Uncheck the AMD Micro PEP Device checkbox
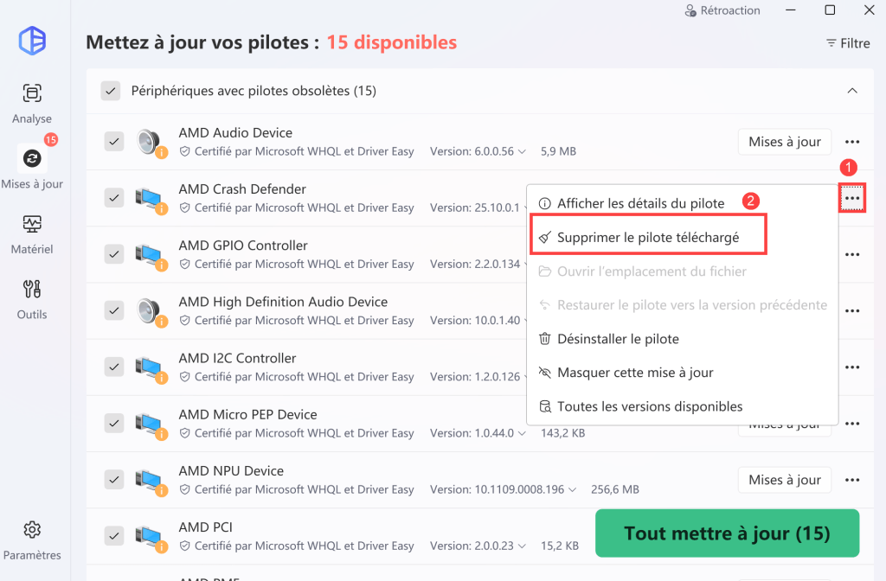 coord(114,423)
